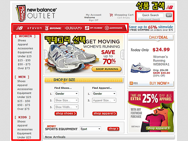Expand the Find Apparel Gender dropdown

tap(104, 94)
